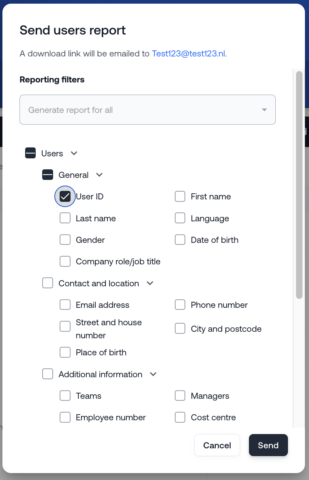
Task: Enable the First name checkbox
Action: click(180, 197)
